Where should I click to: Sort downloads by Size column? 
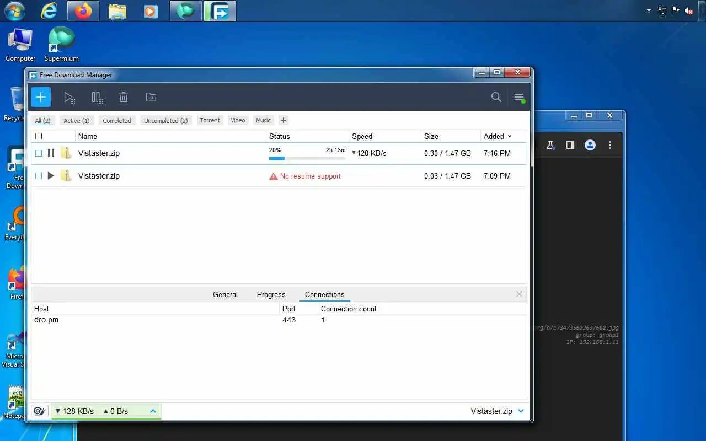(451, 136)
